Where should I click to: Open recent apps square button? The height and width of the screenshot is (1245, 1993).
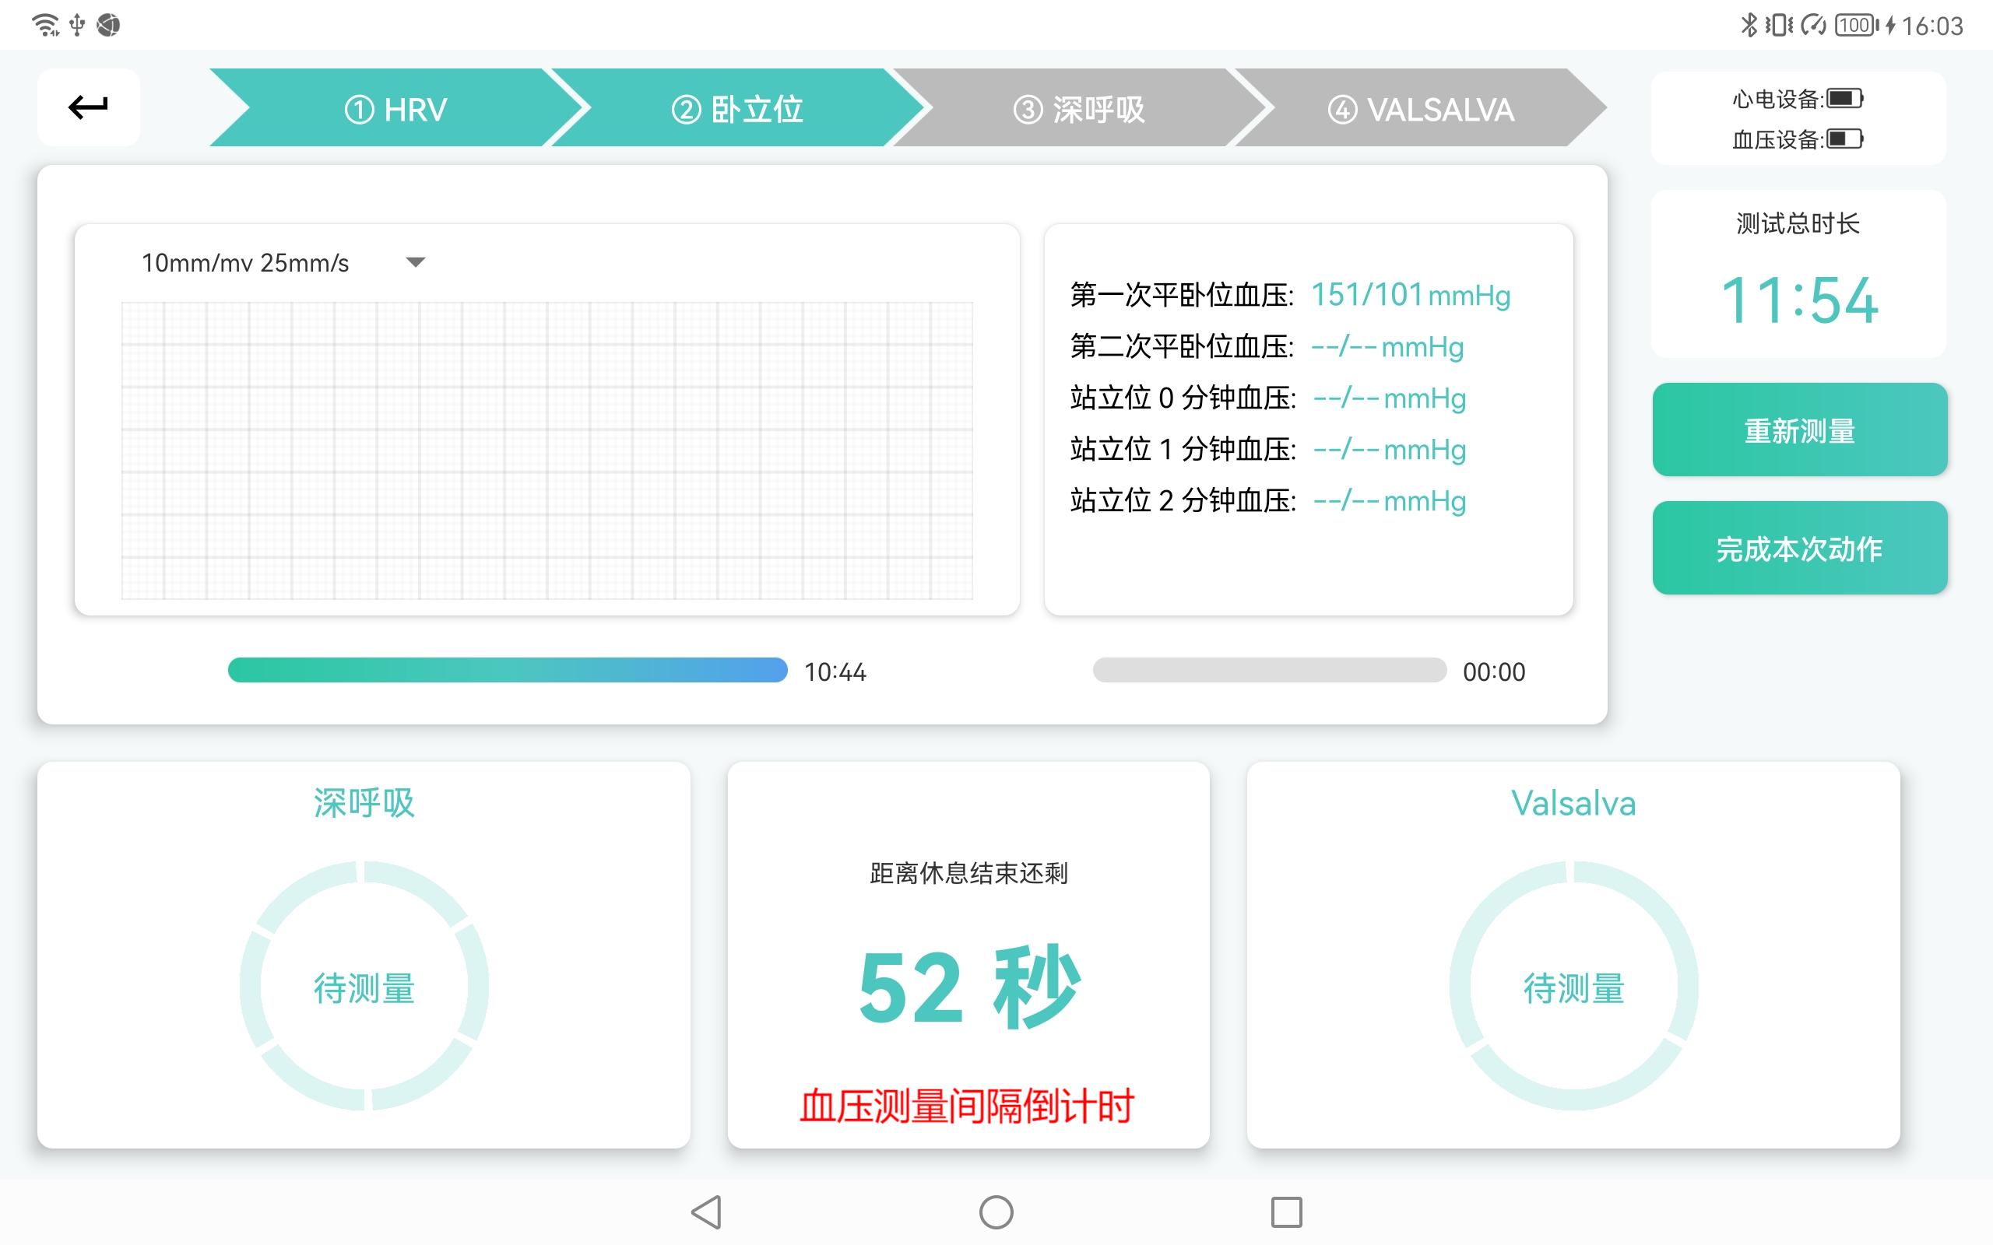point(1286,1212)
